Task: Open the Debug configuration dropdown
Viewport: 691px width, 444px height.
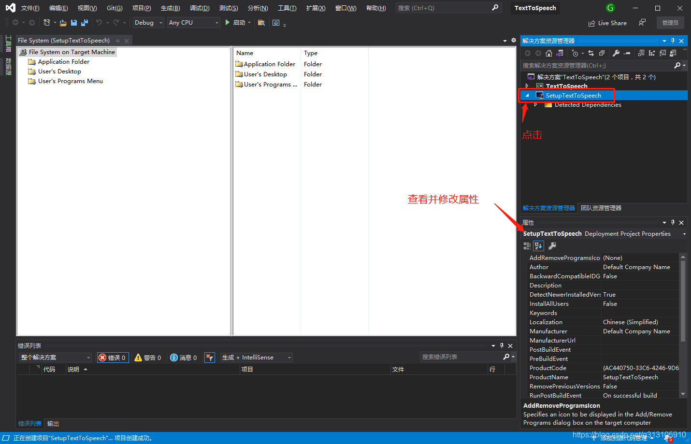Action: click(x=148, y=23)
